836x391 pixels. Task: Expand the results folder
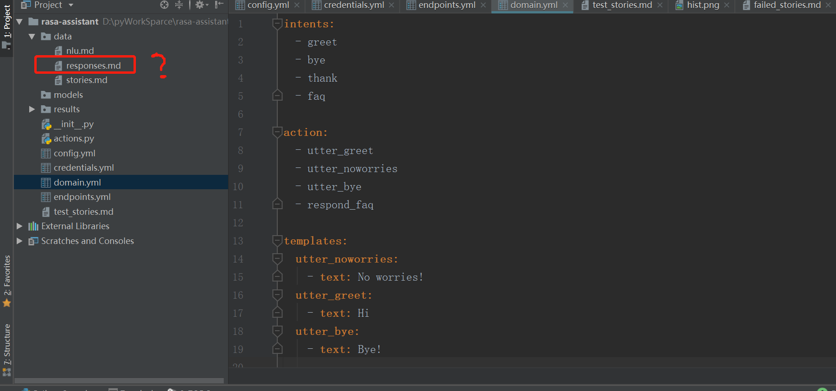pyautogui.click(x=32, y=109)
